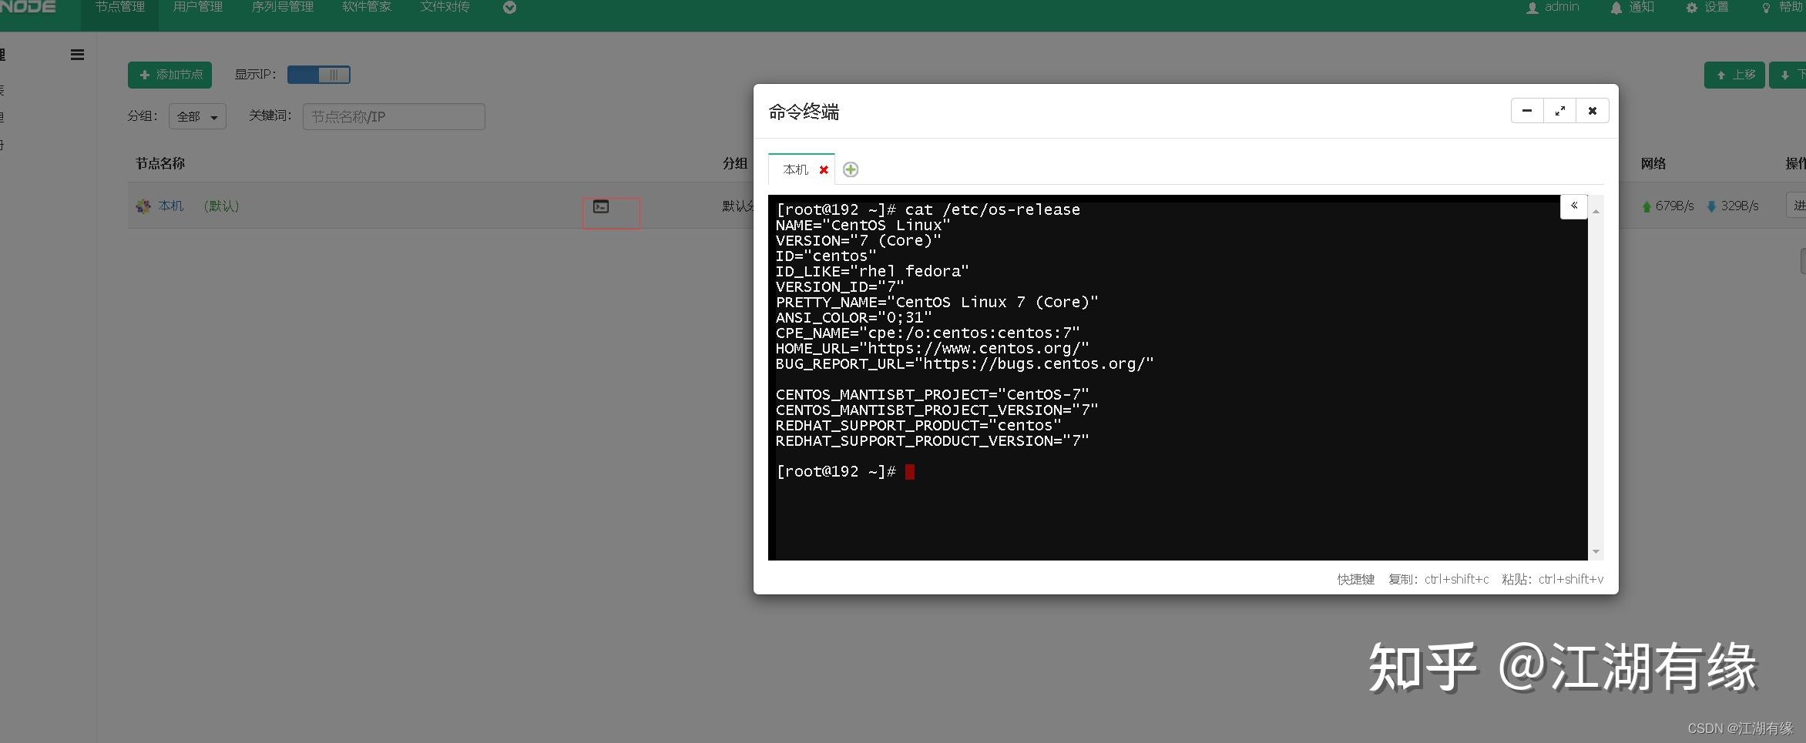The image size is (1806, 743).
Task: Click the minimize dash on the 命令终端 dialog
Action: (1527, 110)
